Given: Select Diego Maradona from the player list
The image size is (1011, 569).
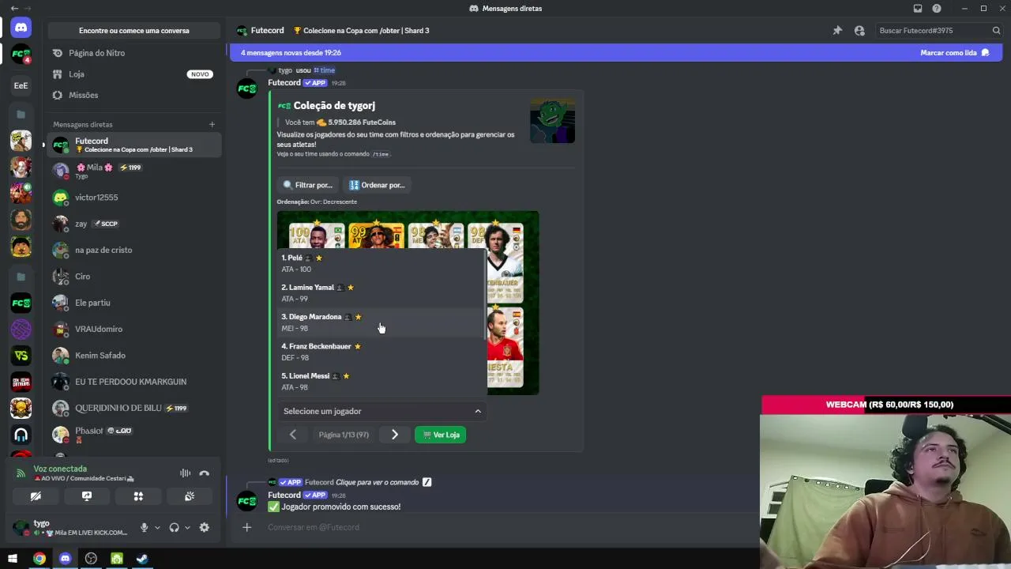Looking at the screenshot, I should (381, 322).
